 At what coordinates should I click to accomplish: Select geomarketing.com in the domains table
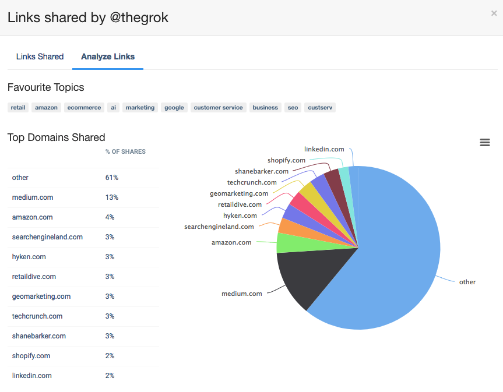pos(41,296)
